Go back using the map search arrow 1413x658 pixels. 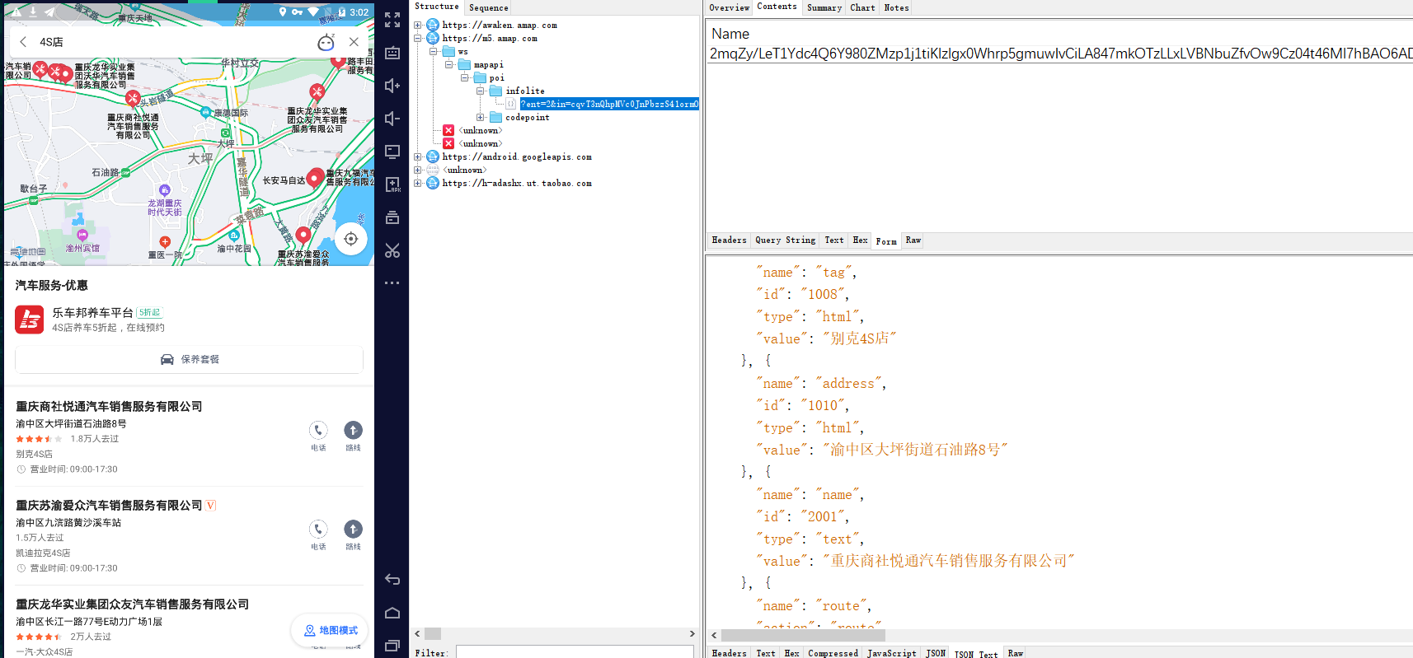pyautogui.click(x=23, y=42)
